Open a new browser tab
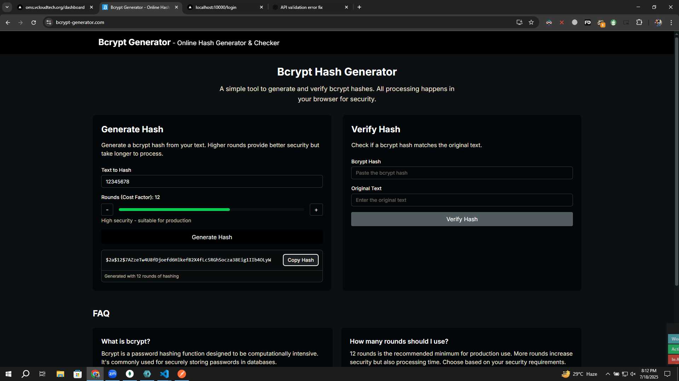 tap(359, 7)
